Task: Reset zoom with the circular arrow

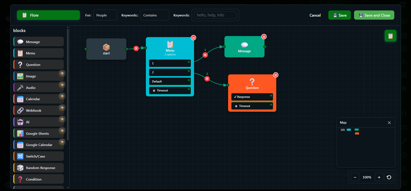Action: click(389, 177)
